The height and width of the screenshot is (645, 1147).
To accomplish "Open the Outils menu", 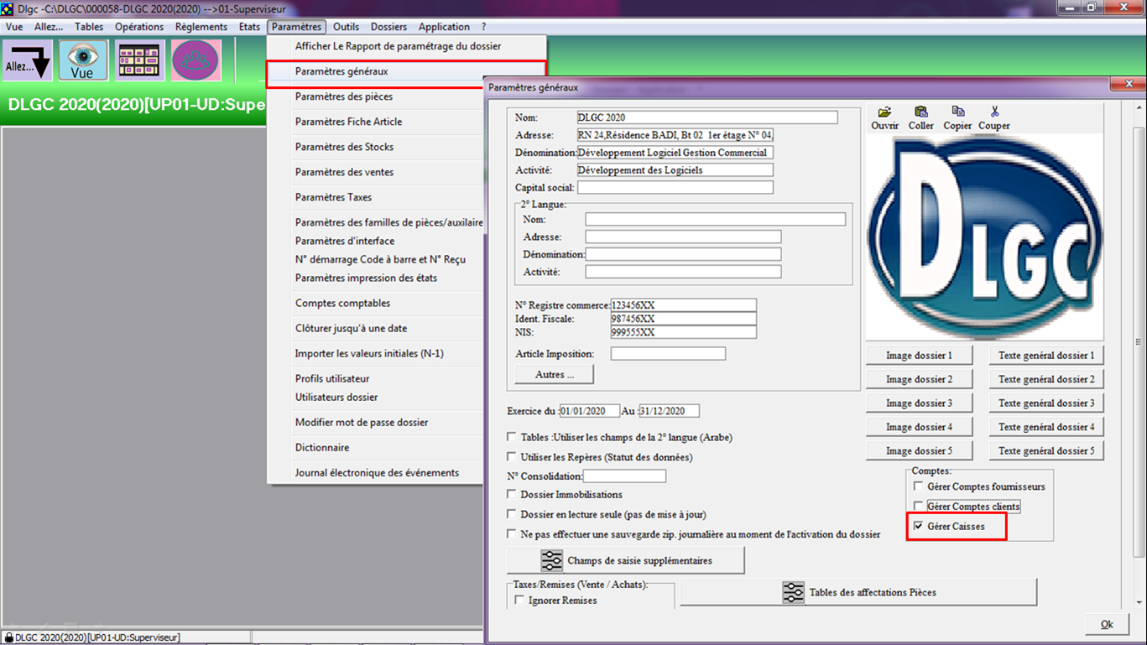I will click(x=346, y=27).
